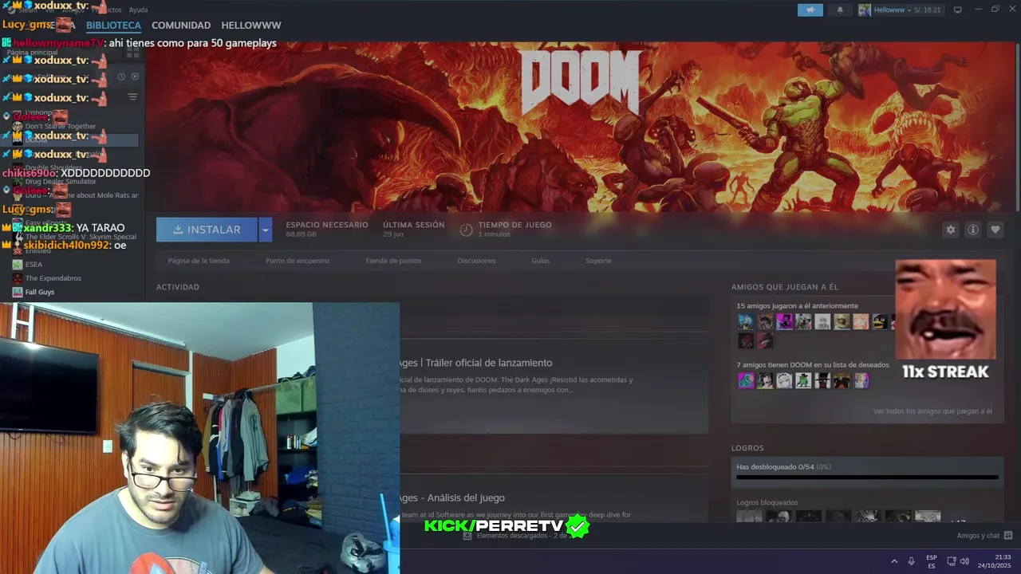Viewport: 1021px width, 574px height.
Task: Open the LOGROS section header
Action: point(747,448)
